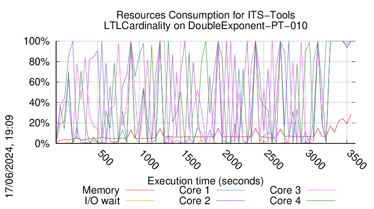
Task: Click the 'Core 3' legend label
Action: 285,190
